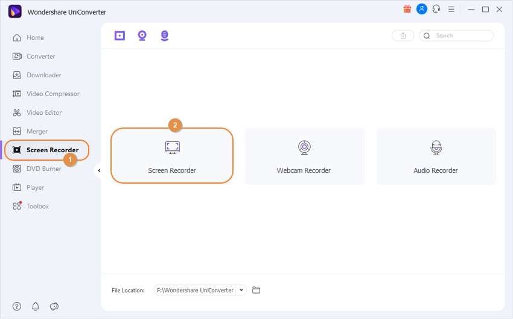The width and height of the screenshot is (513, 319).
Task: Minimize the UniConverter window
Action: pos(471,10)
